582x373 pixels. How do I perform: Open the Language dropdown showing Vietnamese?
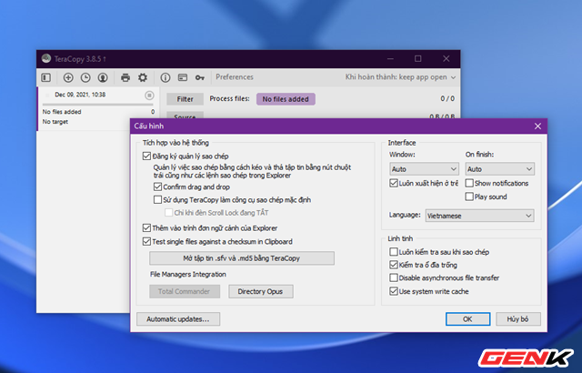click(x=479, y=216)
